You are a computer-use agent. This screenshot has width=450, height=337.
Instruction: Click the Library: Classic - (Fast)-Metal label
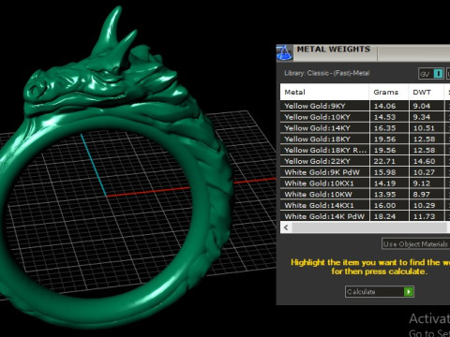327,73
